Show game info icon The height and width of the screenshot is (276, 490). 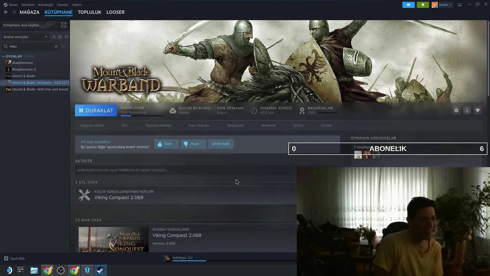coord(467,110)
